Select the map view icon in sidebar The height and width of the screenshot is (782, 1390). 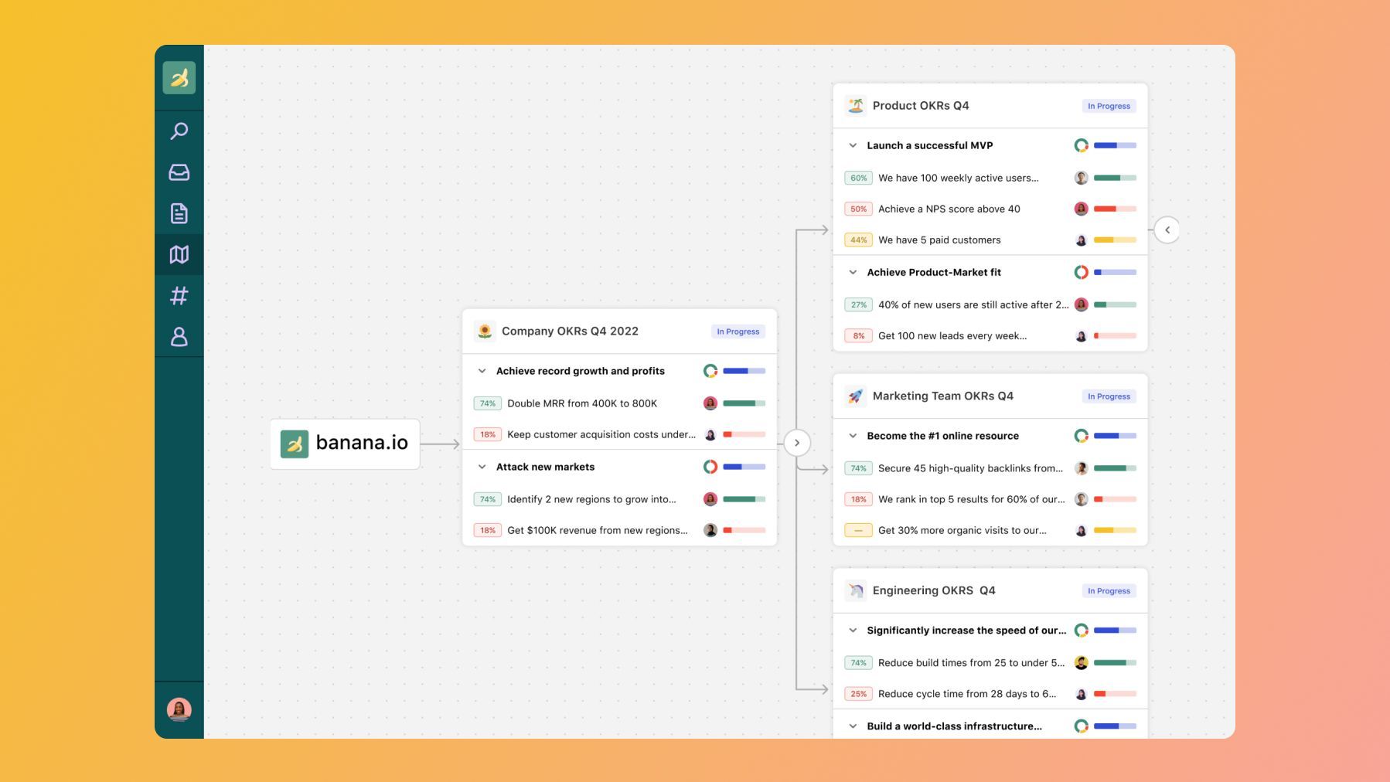click(179, 254)
